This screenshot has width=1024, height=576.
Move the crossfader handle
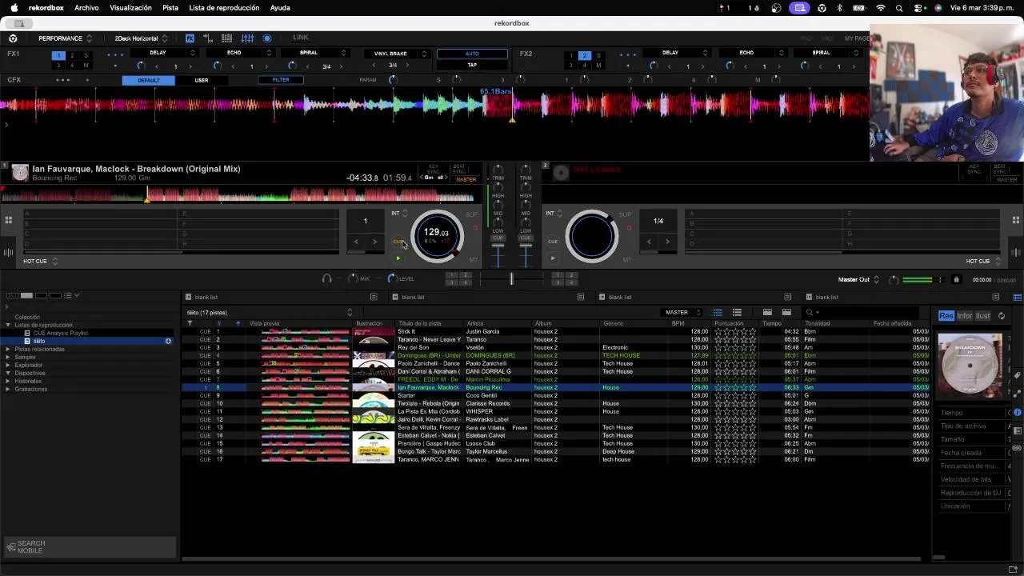pyautogui.click(x=511, y=279)
